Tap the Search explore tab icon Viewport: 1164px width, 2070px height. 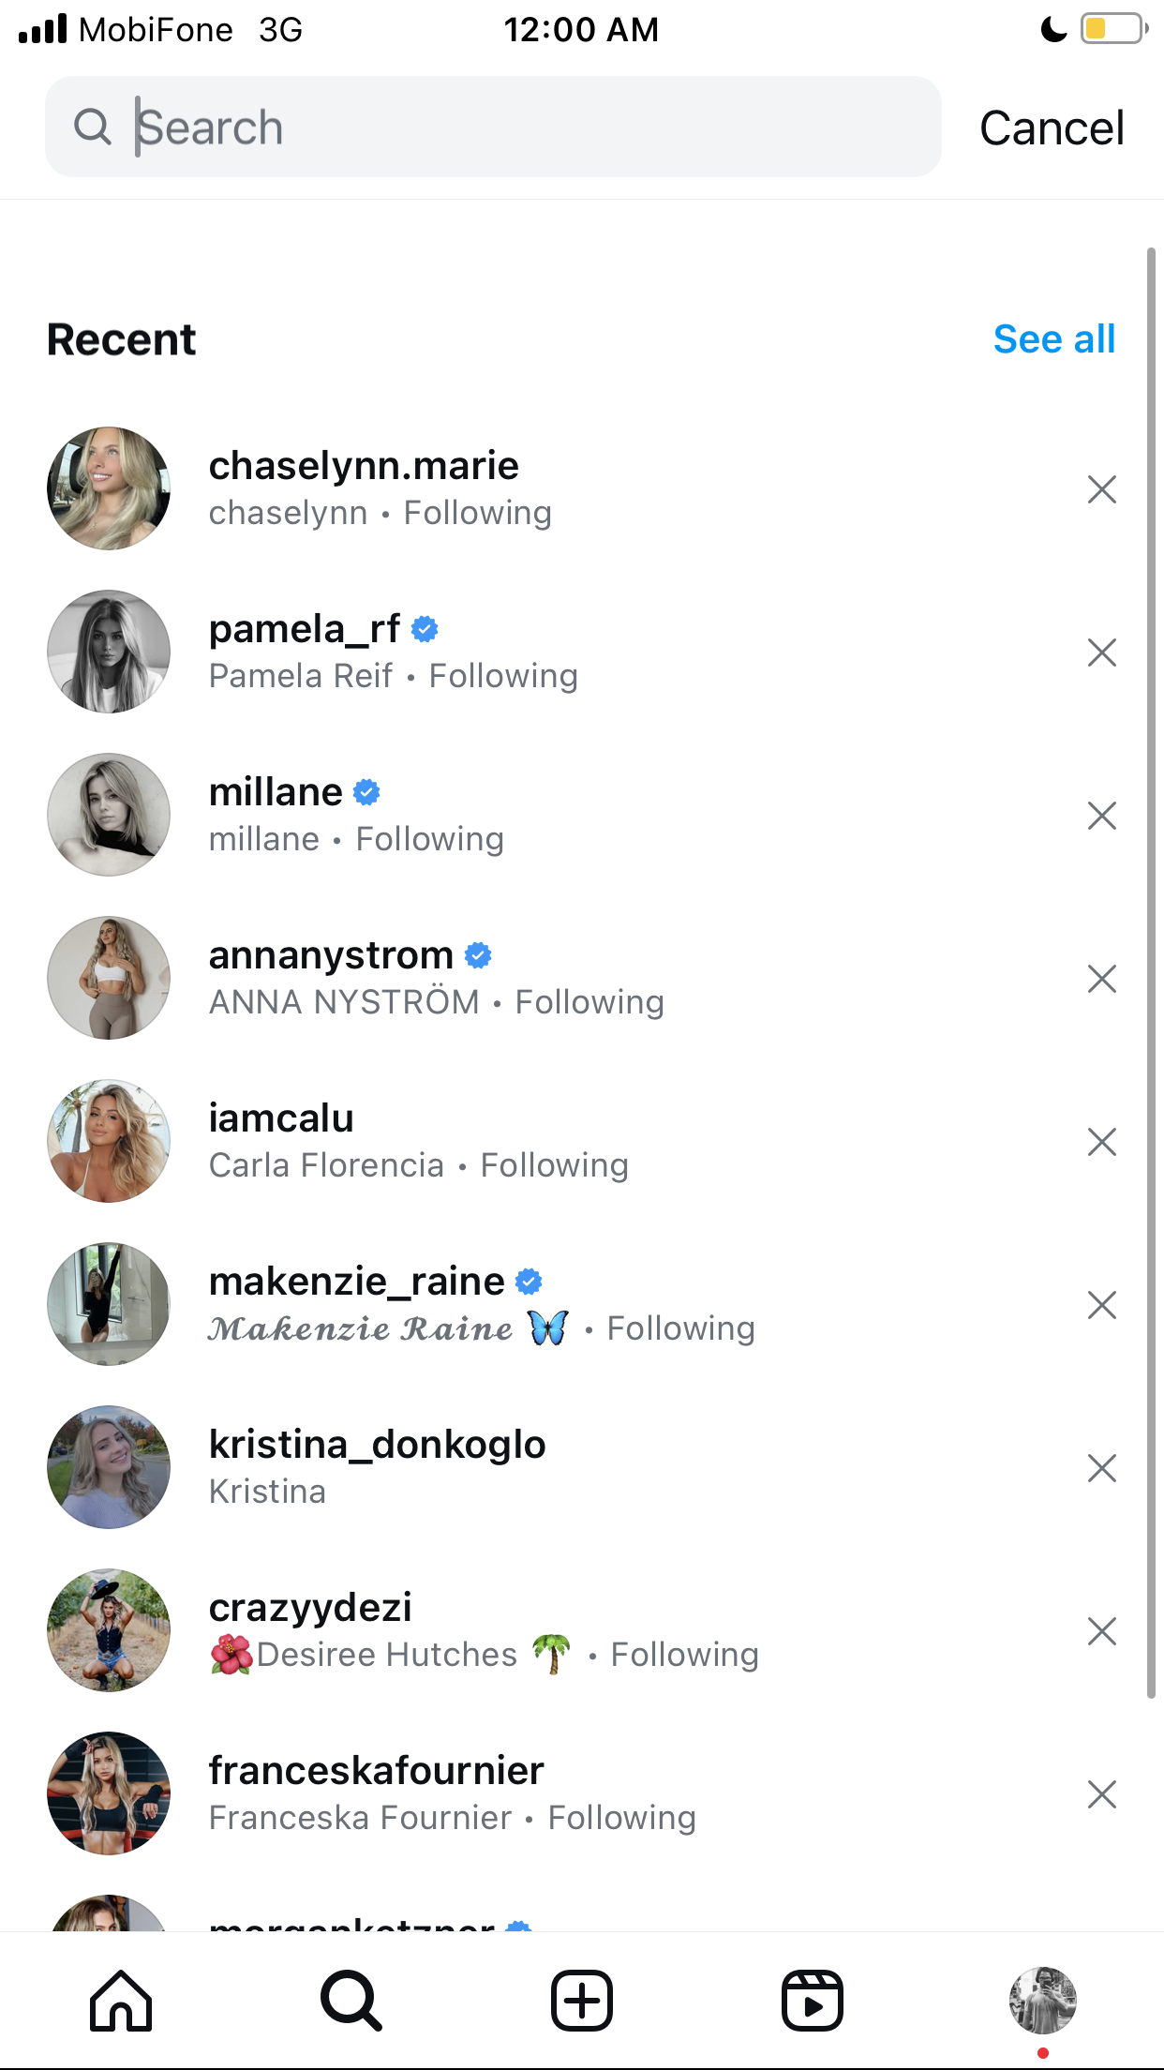351,2001
